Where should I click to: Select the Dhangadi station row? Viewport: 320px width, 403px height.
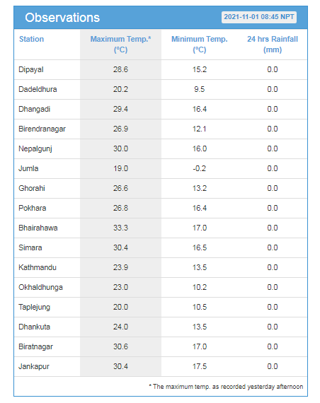(x=161, y=109)
